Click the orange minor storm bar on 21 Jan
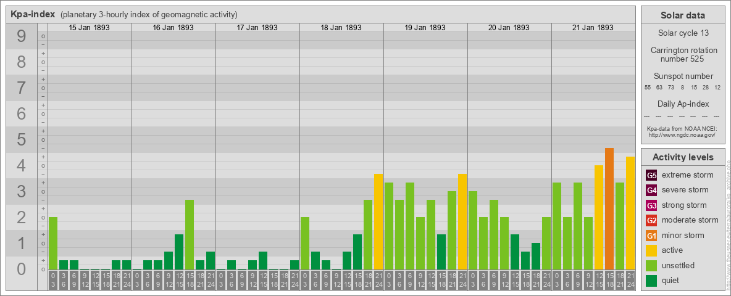Viewport: 731px width, 296px height. point(609,208)
